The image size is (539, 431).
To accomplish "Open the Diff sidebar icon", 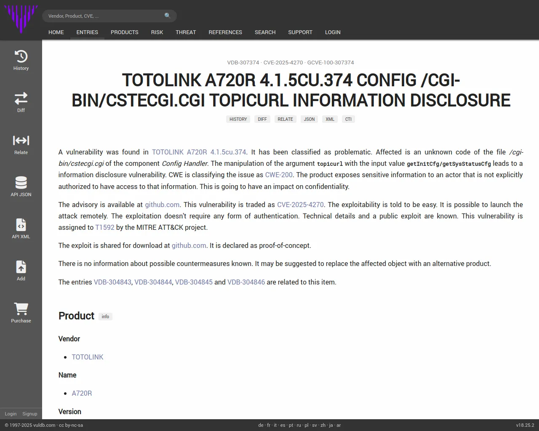I will [21, 103].
